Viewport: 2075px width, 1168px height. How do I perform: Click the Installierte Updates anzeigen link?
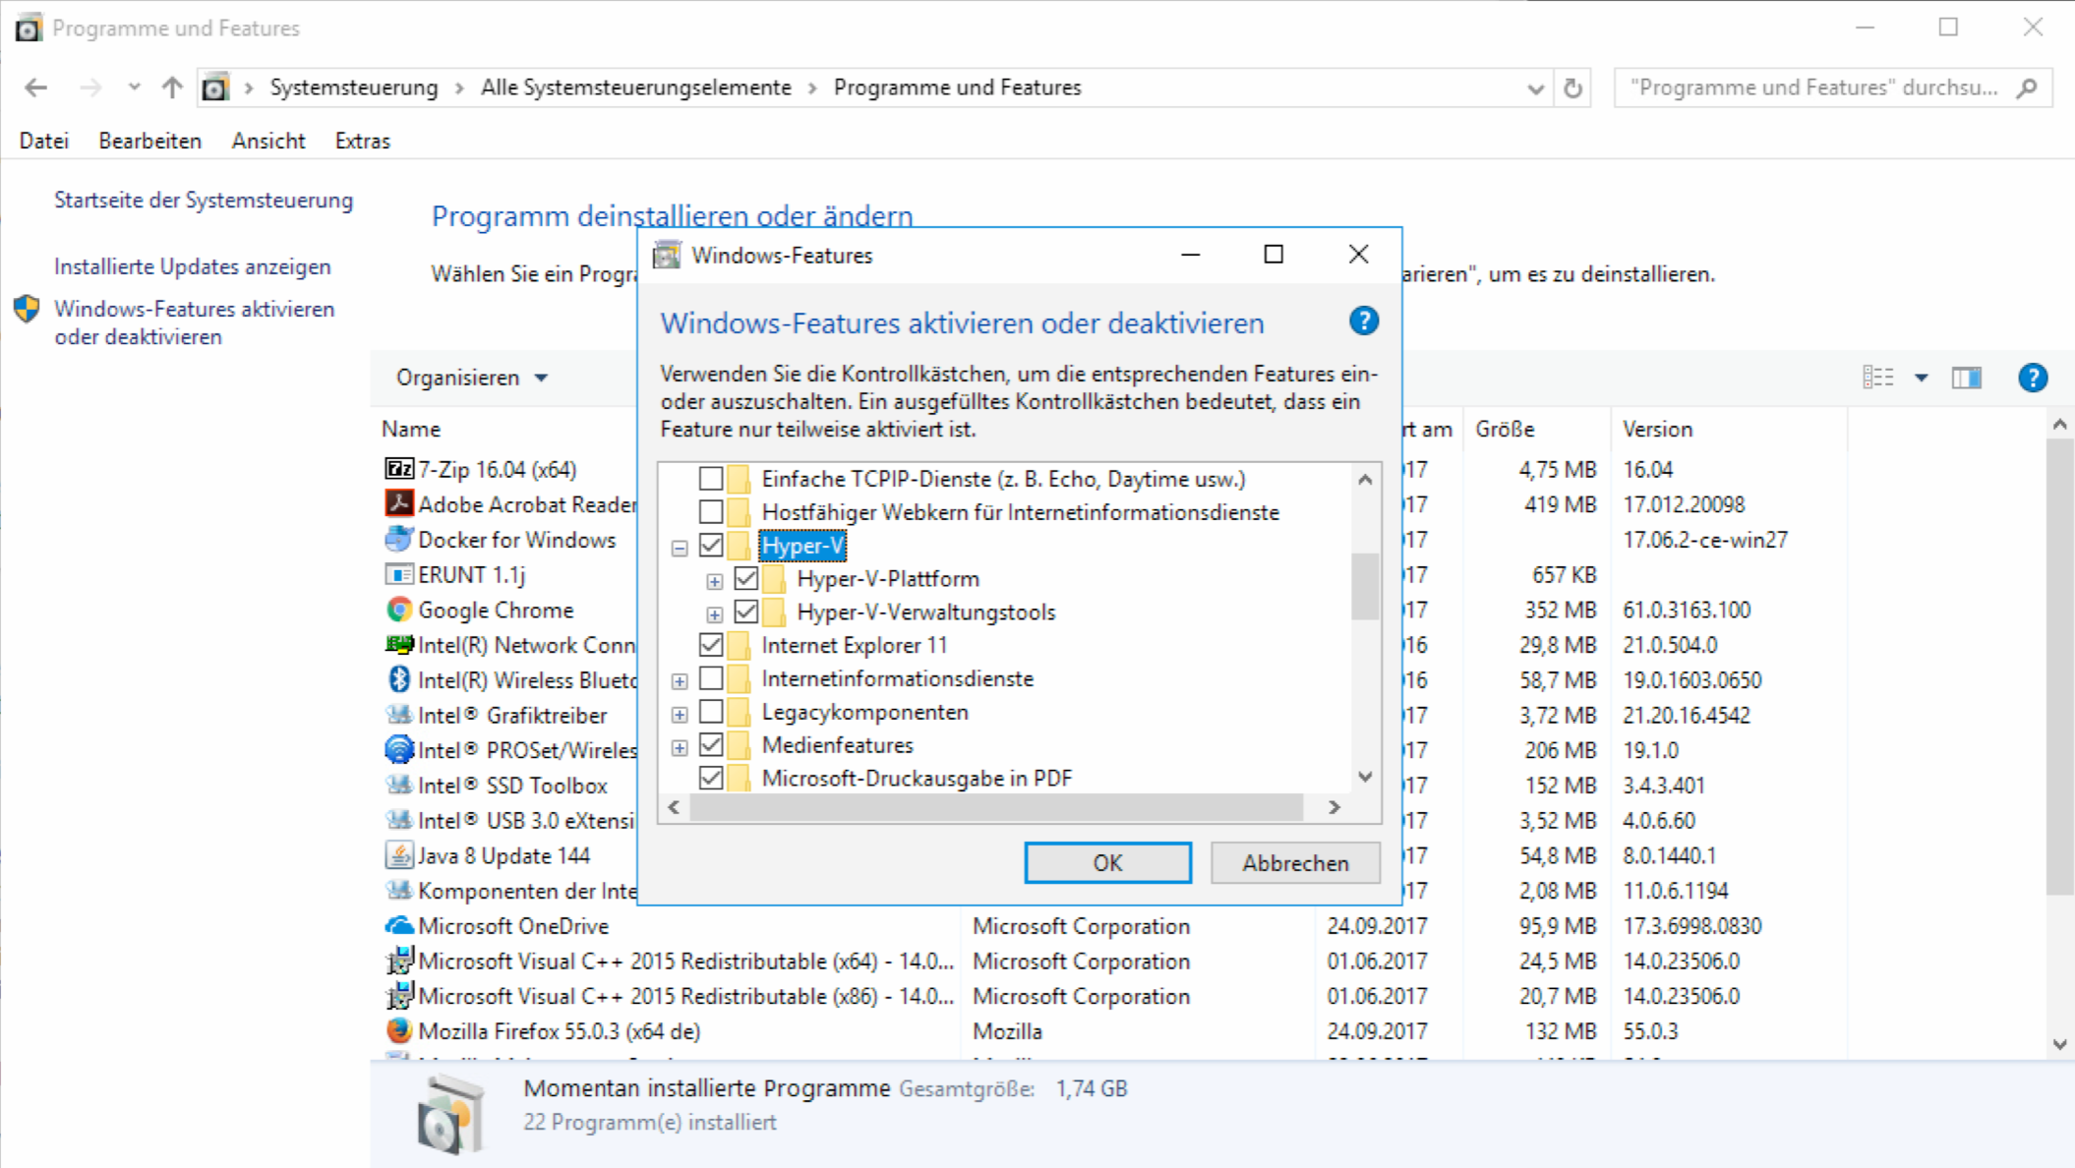193,266
